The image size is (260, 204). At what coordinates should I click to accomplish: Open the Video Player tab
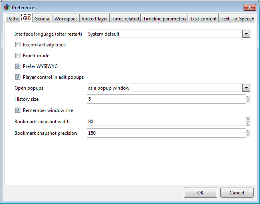(95, 18)
